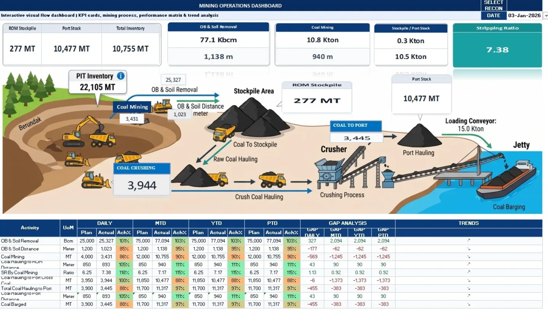Click the PIT Inventory 22,105 MT callout
Image resolution: width=548 pixels, height=312 pixels.
pyautogui.click(x=98, y=82)
